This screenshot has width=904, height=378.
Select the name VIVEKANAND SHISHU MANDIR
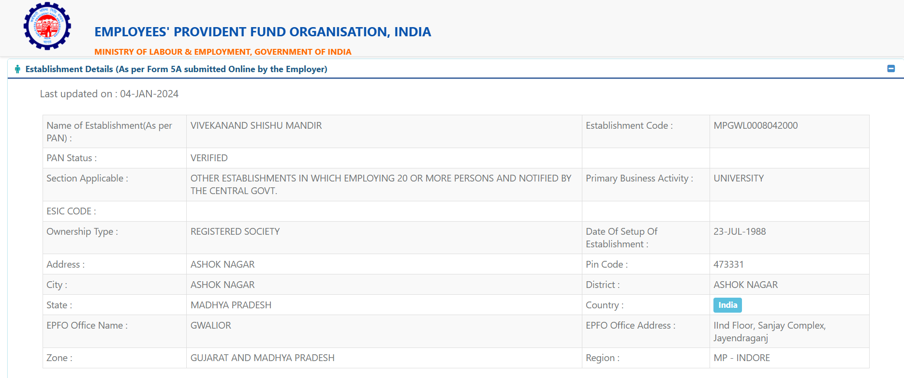coord(256,125)
